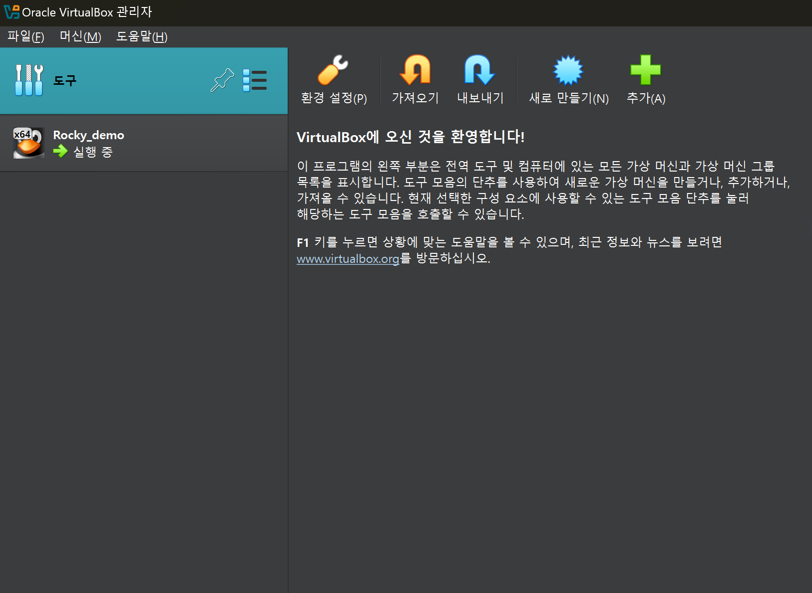Visit the www.virtualbox.org link
Viewport: 812px width, 593px height.
[x=348, y=259]
